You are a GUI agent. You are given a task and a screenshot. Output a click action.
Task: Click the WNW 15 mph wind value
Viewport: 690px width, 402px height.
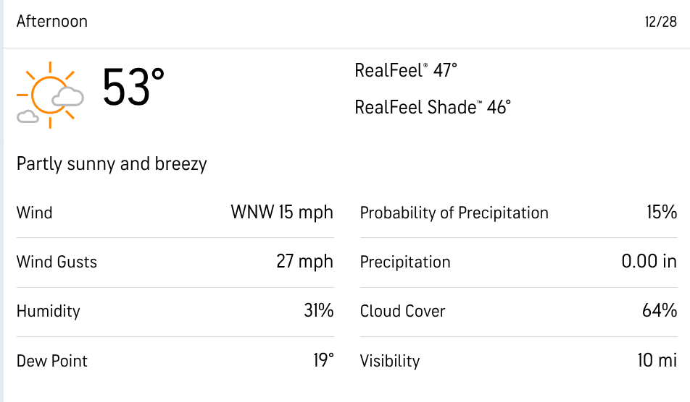[x=282, y=213]
